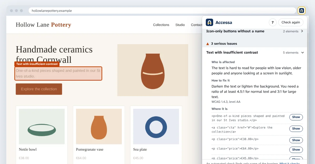
Task: Show the €64.00 price element
Action: click(x=296, y=150)
